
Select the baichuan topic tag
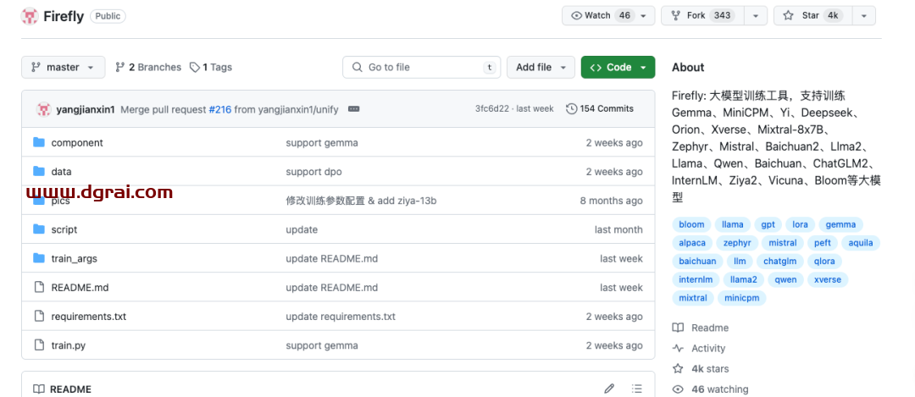(x=697, y=262)
